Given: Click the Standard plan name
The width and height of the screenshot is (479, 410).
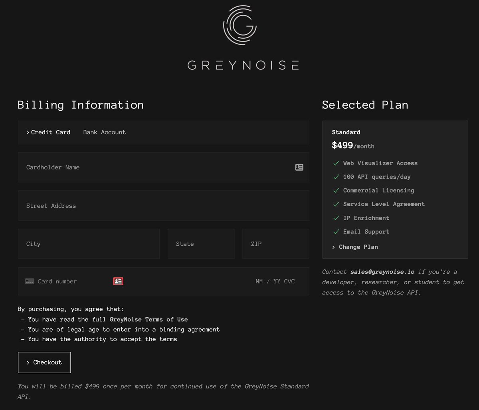Looking at the screenshot, I should pos(346,132).
